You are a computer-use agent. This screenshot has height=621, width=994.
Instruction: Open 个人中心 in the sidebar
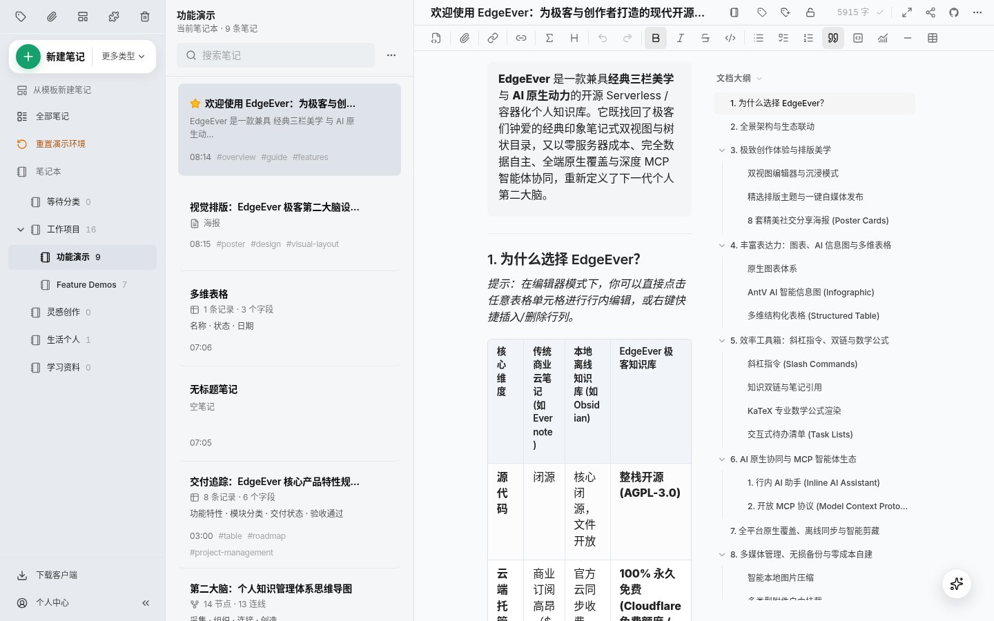pyautogui.click(x=52, y=602)
